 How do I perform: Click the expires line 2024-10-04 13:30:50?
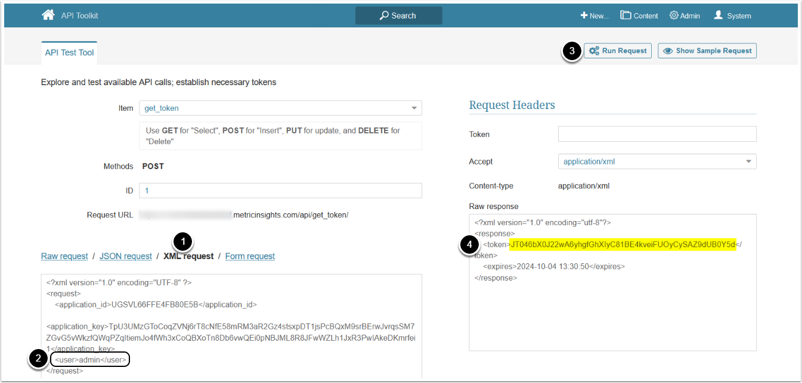(x=553, y=266)
